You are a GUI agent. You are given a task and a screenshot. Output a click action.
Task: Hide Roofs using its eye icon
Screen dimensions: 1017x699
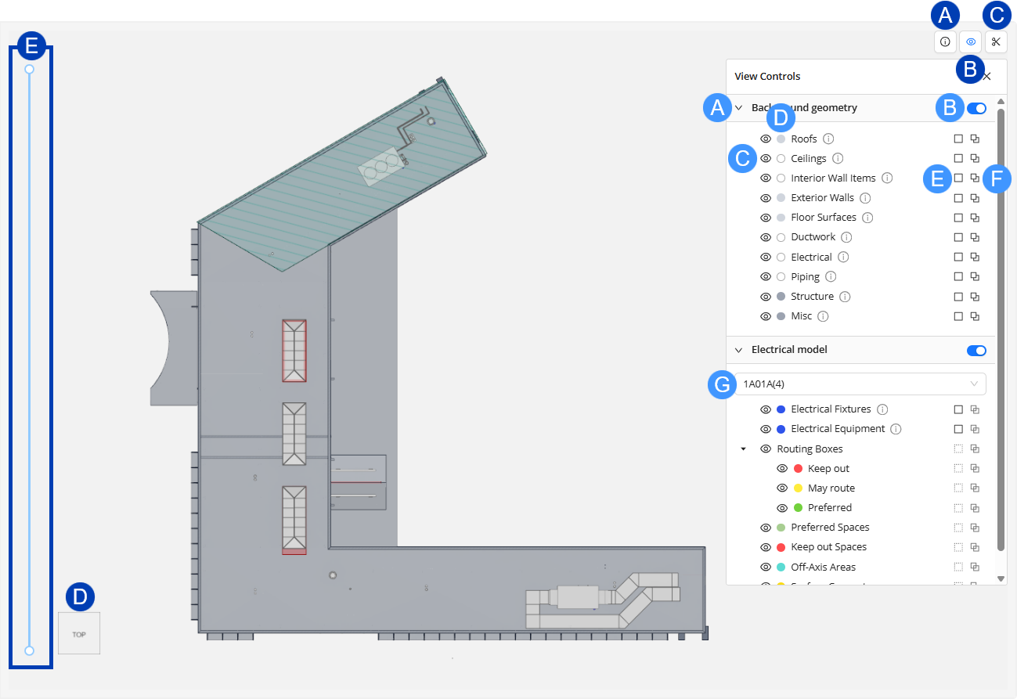766,139
